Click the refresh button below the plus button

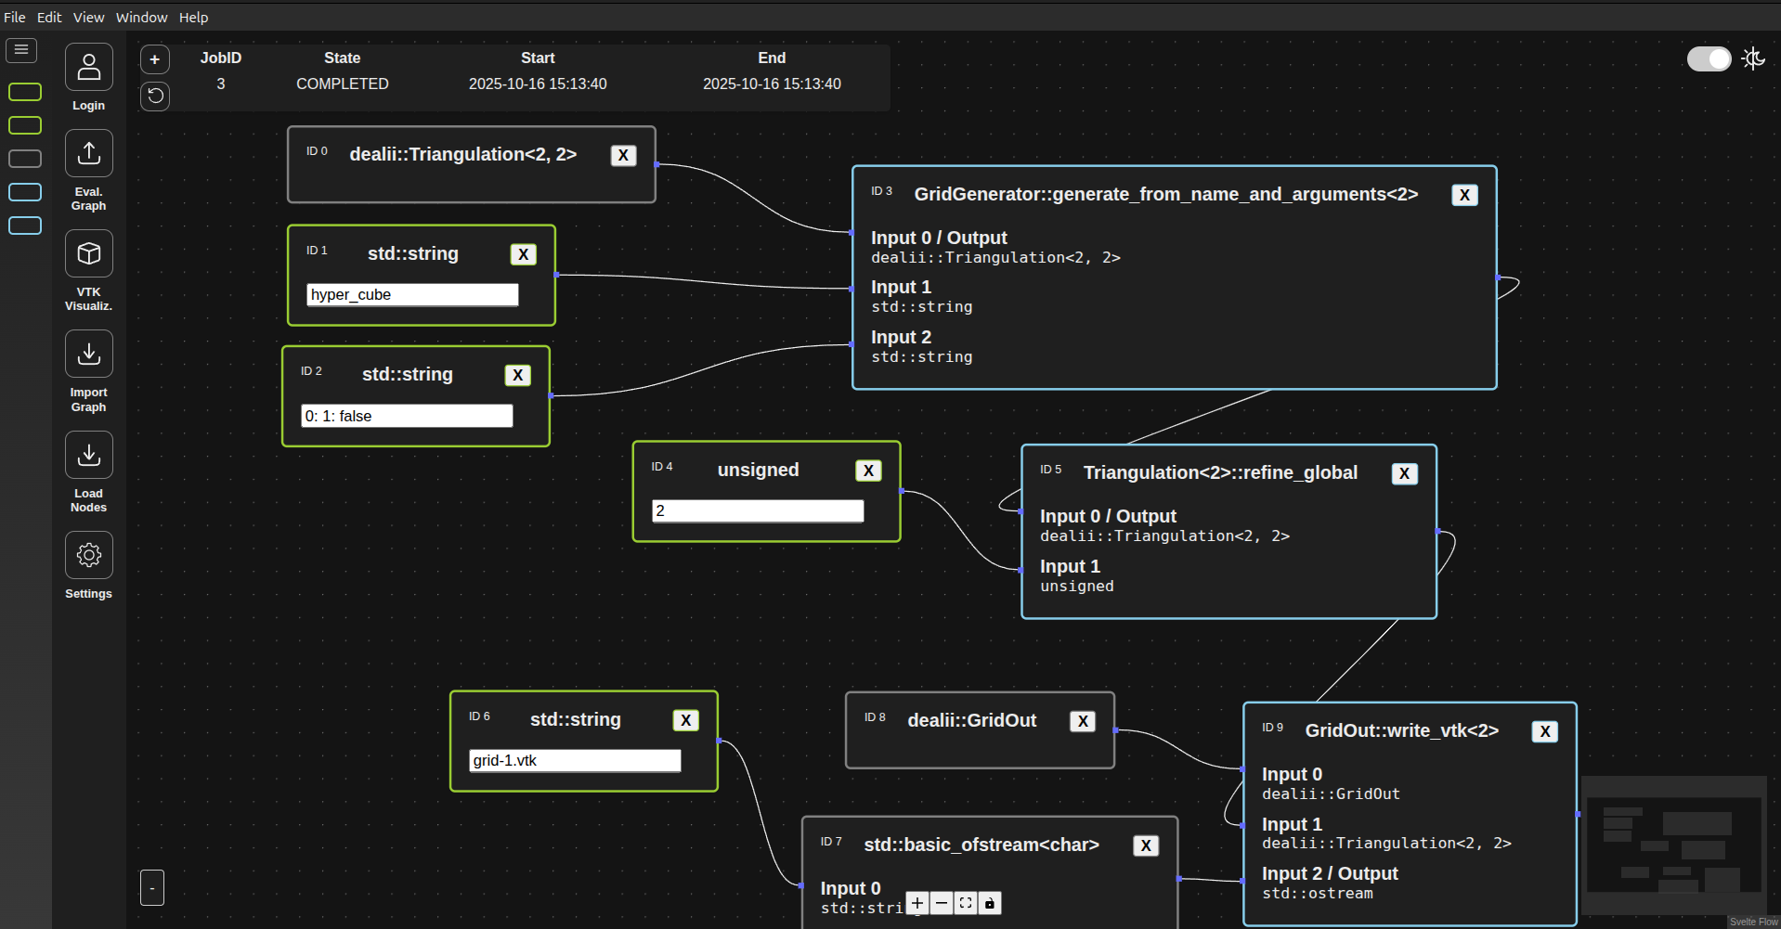(154, 96)
